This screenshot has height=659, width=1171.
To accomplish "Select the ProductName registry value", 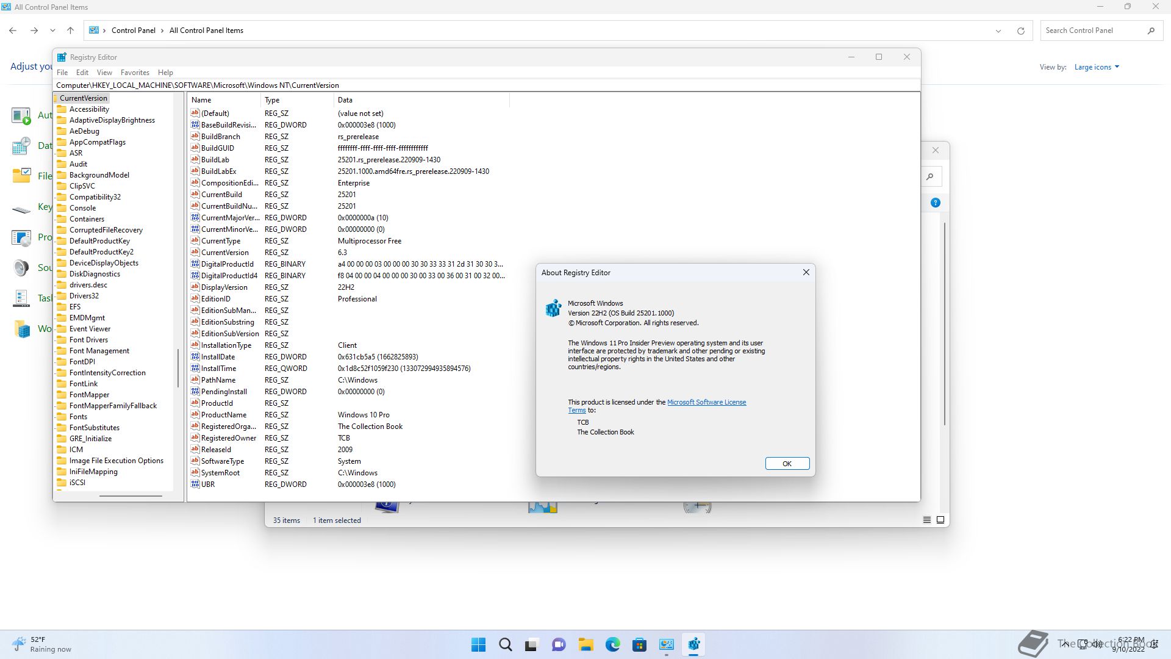I will [224, 415].
